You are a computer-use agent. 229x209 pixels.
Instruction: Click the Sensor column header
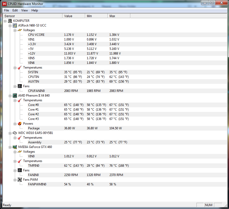pos(33,16)
